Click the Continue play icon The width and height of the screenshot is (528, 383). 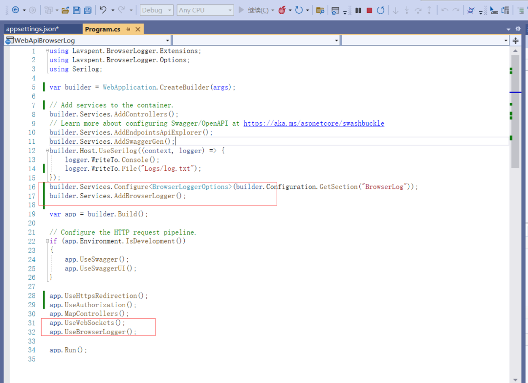(241, 10)
